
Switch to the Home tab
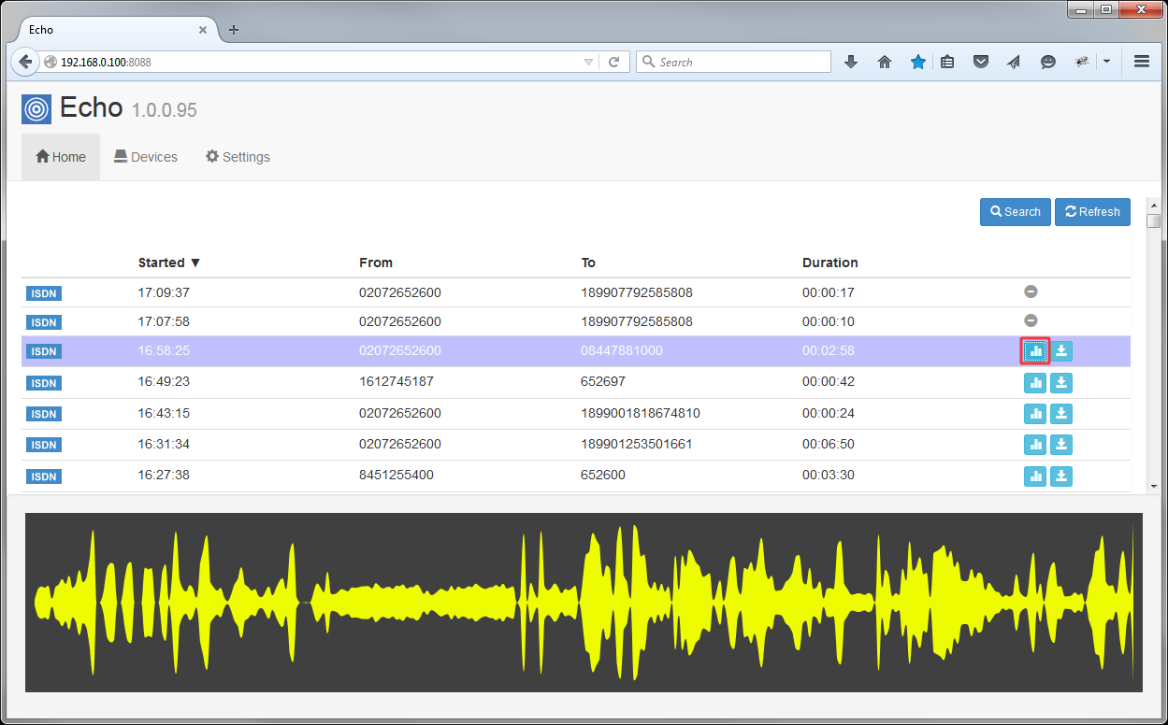pos(61,157)
